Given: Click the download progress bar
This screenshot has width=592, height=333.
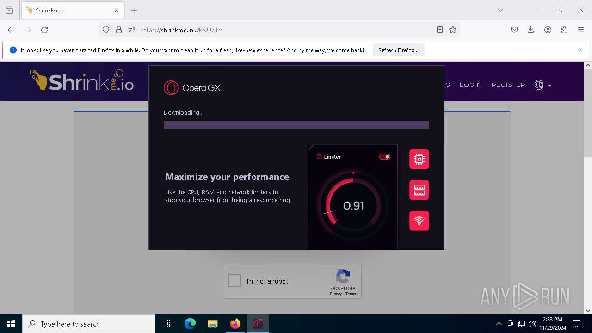Looking at the screenshot, I should [x=296, y=125].
